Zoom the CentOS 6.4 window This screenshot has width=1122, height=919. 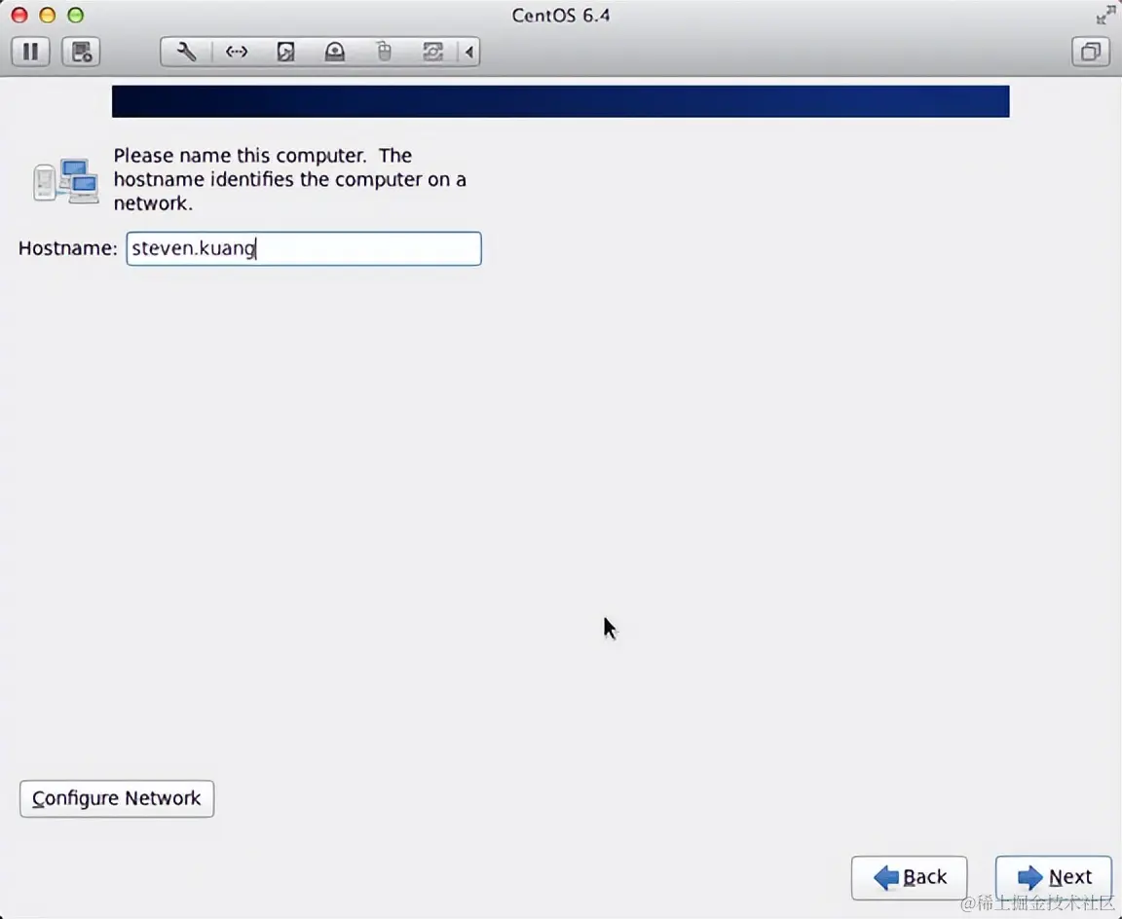point(75,15)
